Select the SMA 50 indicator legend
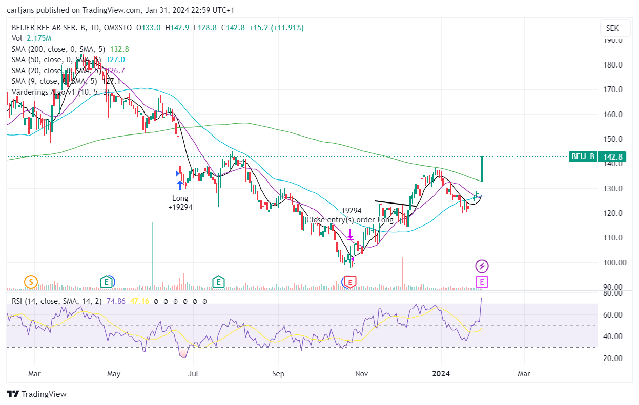Image resolution: width=639 pixels, height=405 pixels. click(68, 60)
